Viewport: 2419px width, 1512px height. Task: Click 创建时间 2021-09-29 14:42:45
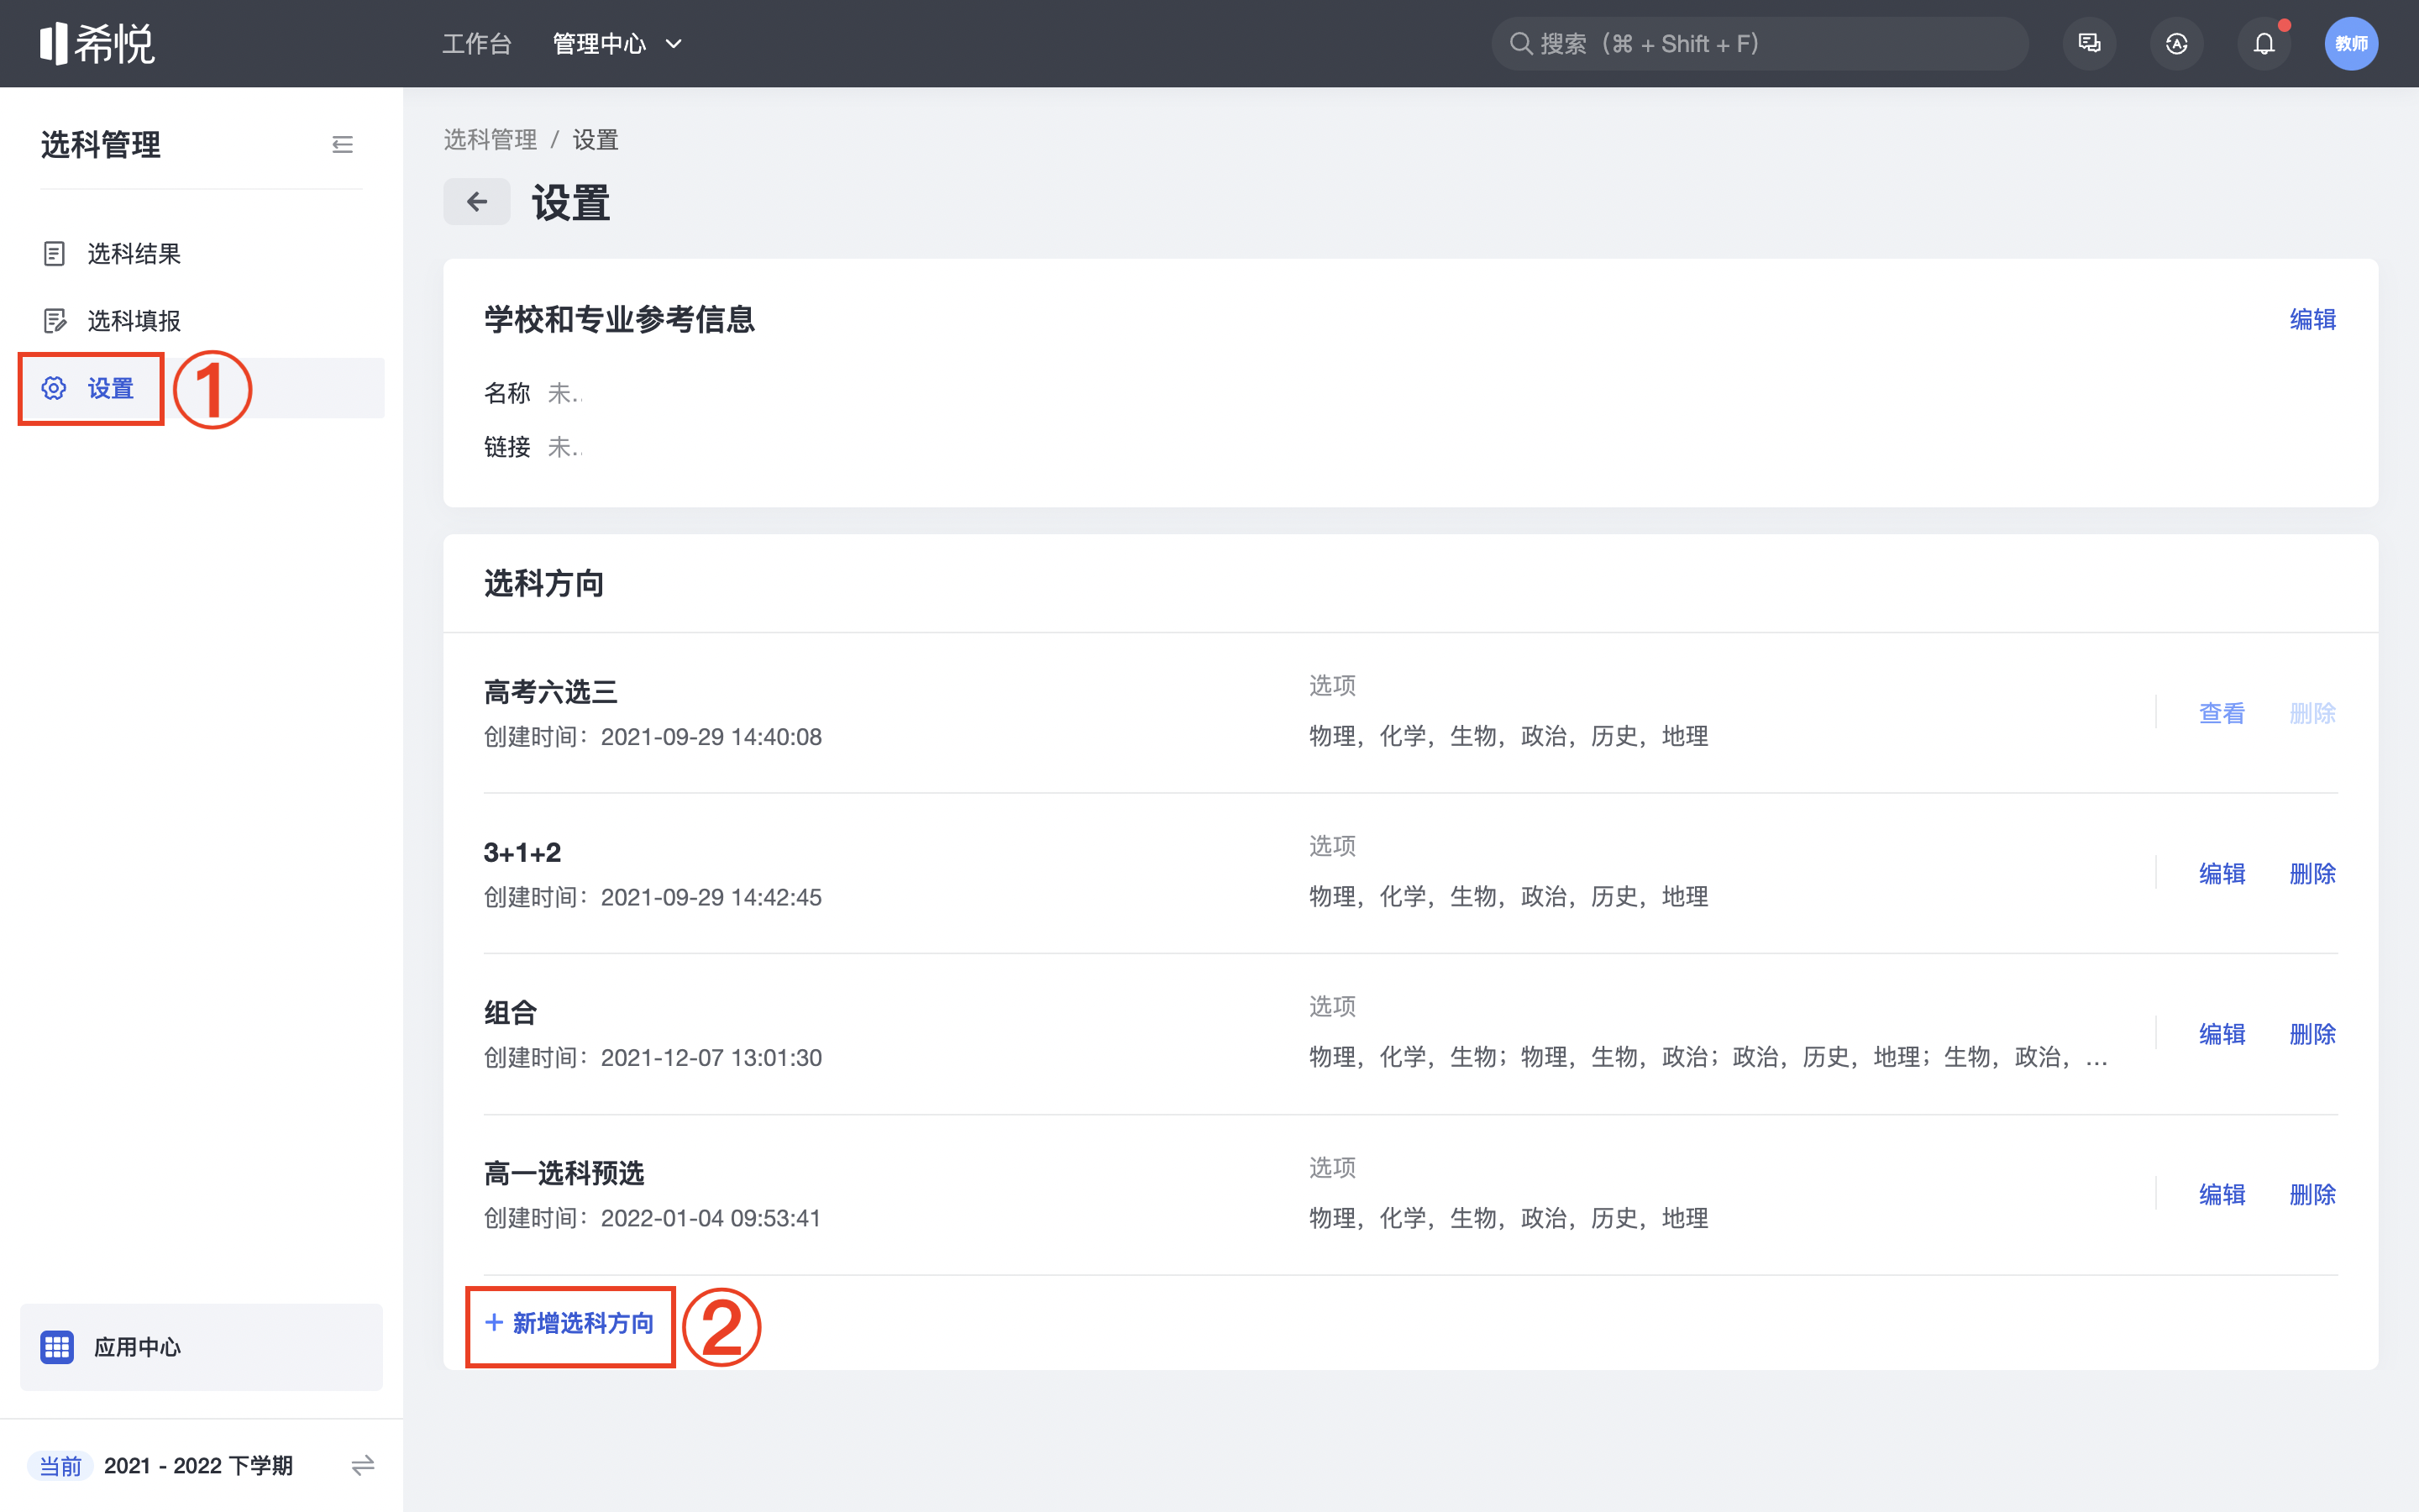click(x=653, y=898)
